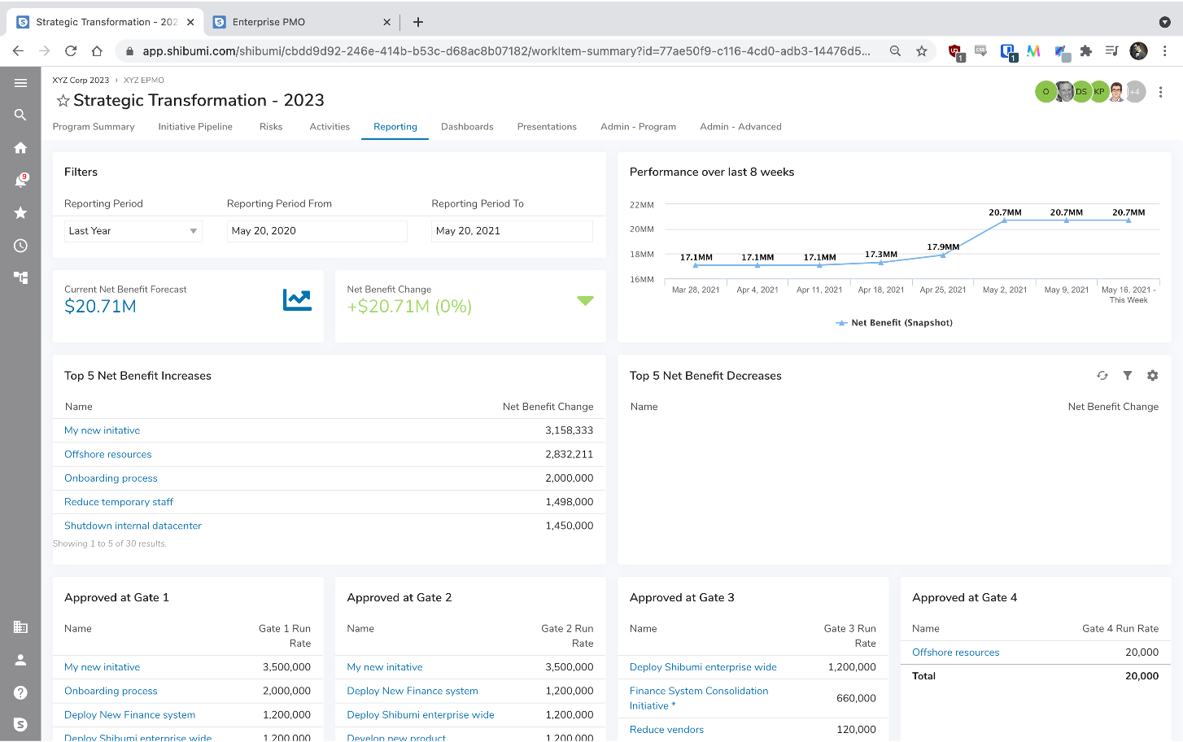This screenshot has width=1183, height=742.
Task: Click green arrow on Net Benefit Change card
Action: (585, 301)
